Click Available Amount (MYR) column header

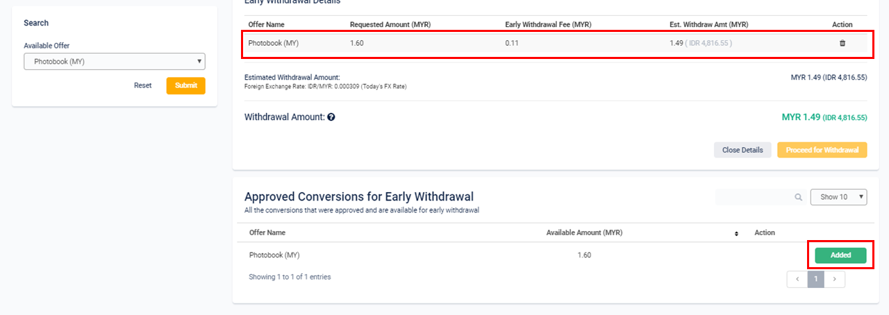pos(584,233)
